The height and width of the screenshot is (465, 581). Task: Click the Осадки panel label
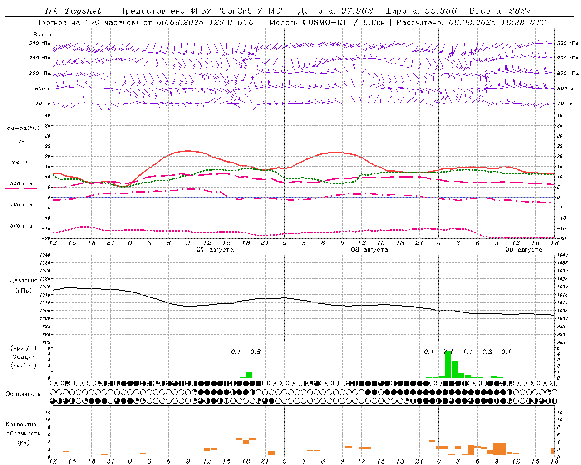pos(23,357)
